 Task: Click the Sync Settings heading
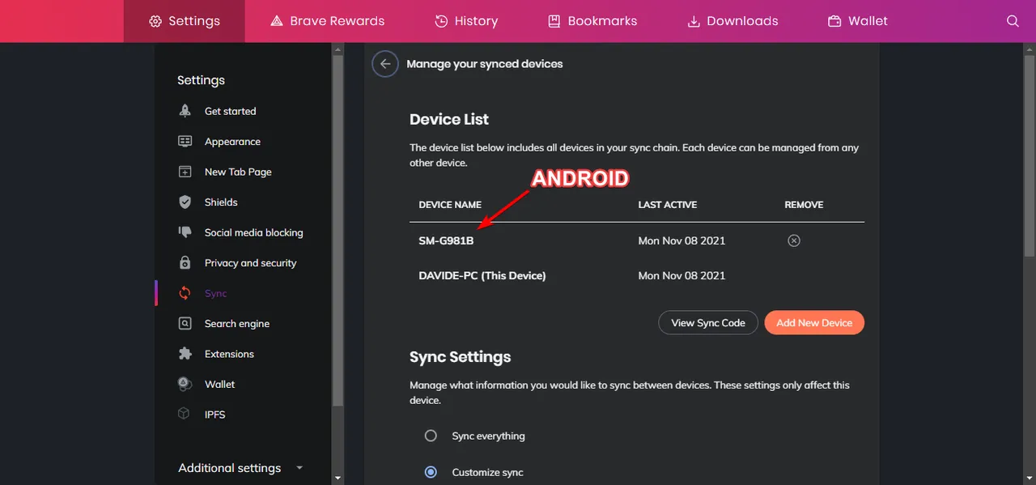461,357
